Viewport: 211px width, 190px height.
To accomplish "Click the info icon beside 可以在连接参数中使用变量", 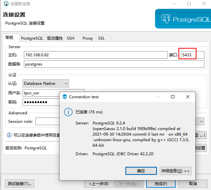I will tap(9, 135).
